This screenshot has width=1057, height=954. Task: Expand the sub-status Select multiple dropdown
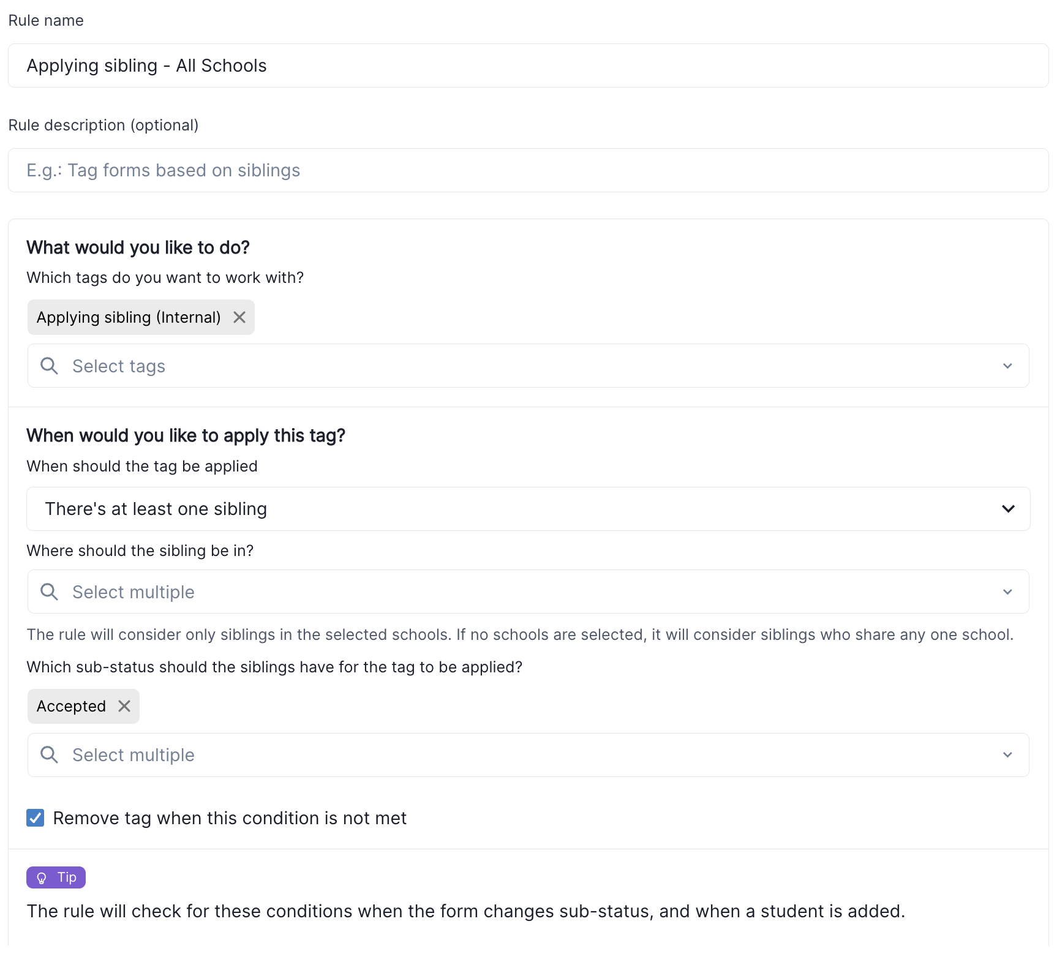coord(1007,754)
